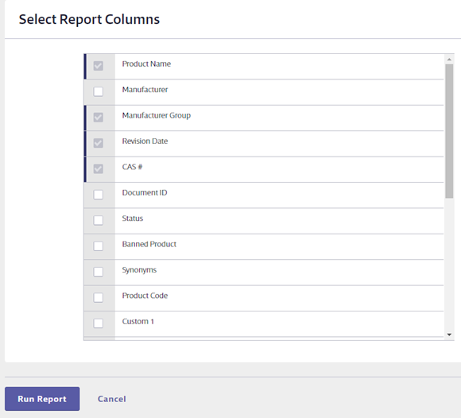
Task: Check the Synonyms column checkbox
Action: tap(99, 272)
